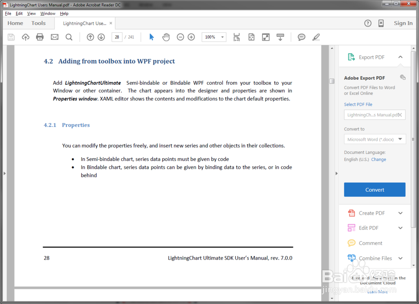
Task: Switch to the Home tab
Action: [x=15, y=23]
